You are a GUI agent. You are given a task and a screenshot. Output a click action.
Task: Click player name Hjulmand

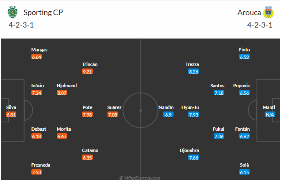(x=66, y=86)
